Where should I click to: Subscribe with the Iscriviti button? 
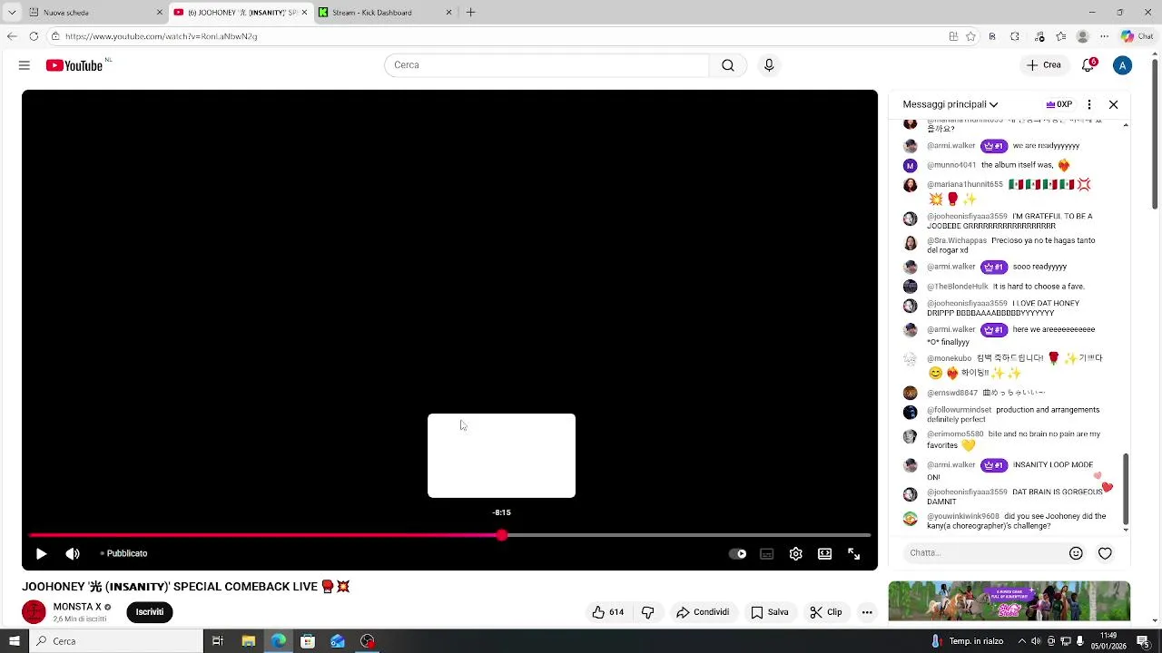[x=150, y=612]
